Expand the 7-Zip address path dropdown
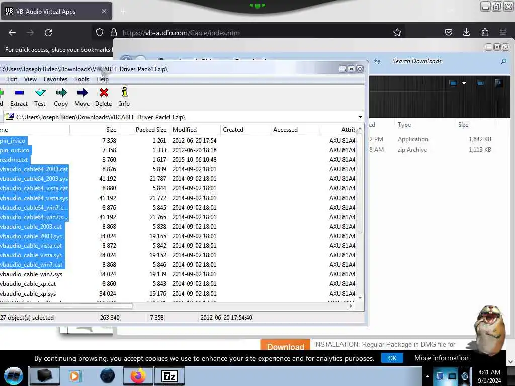The image size is (515, 386). point(360,117)
